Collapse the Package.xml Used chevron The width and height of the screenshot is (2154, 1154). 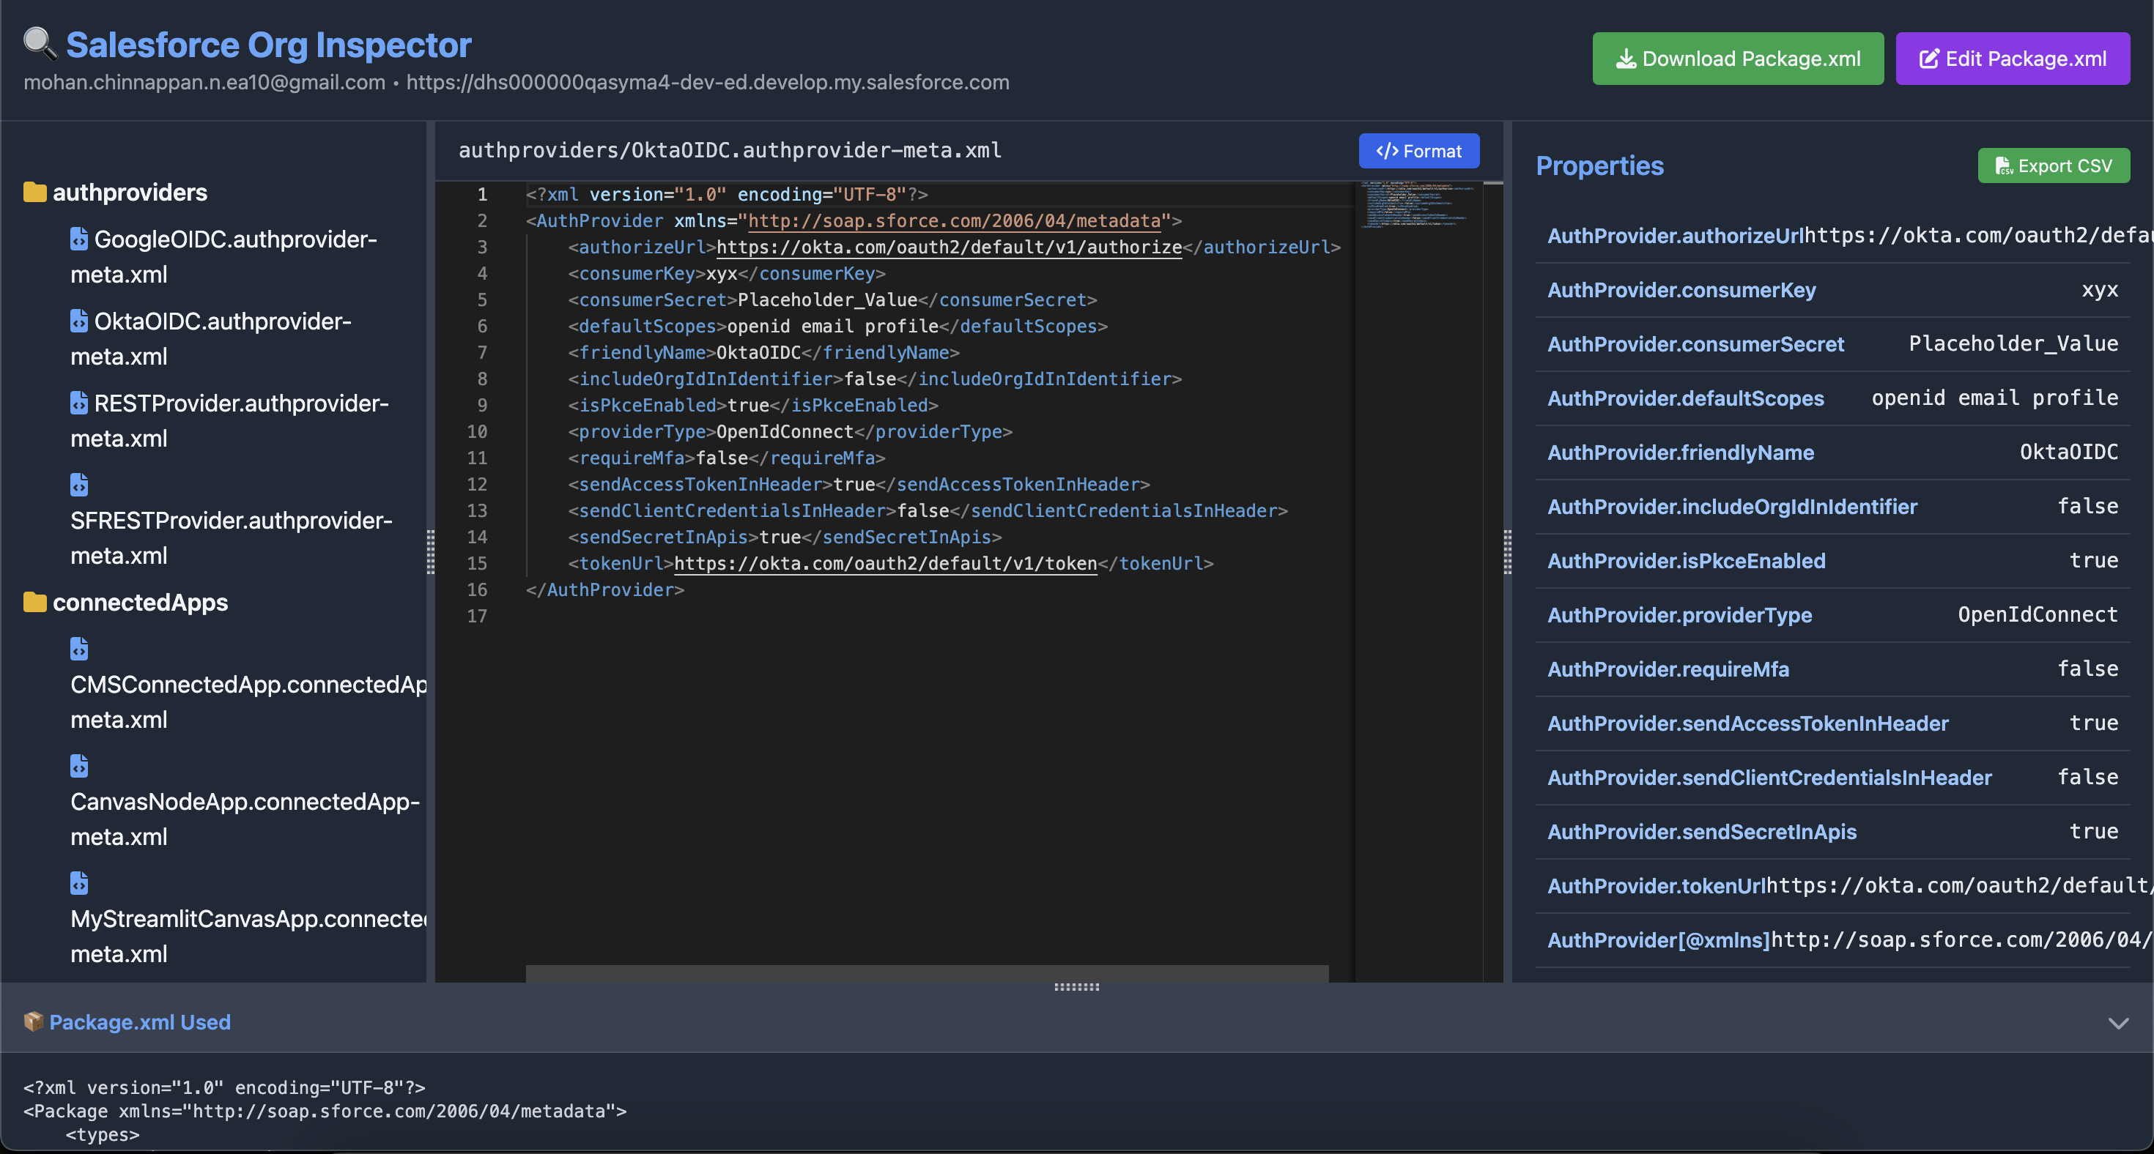[2117, 1023]
